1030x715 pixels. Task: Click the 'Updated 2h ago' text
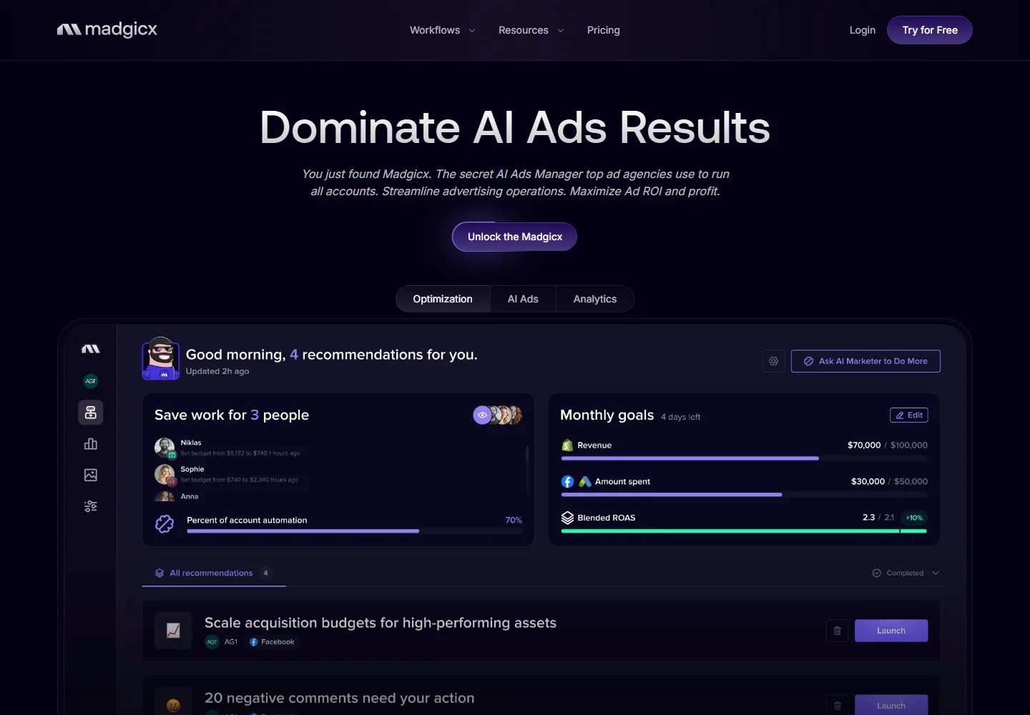217,371
